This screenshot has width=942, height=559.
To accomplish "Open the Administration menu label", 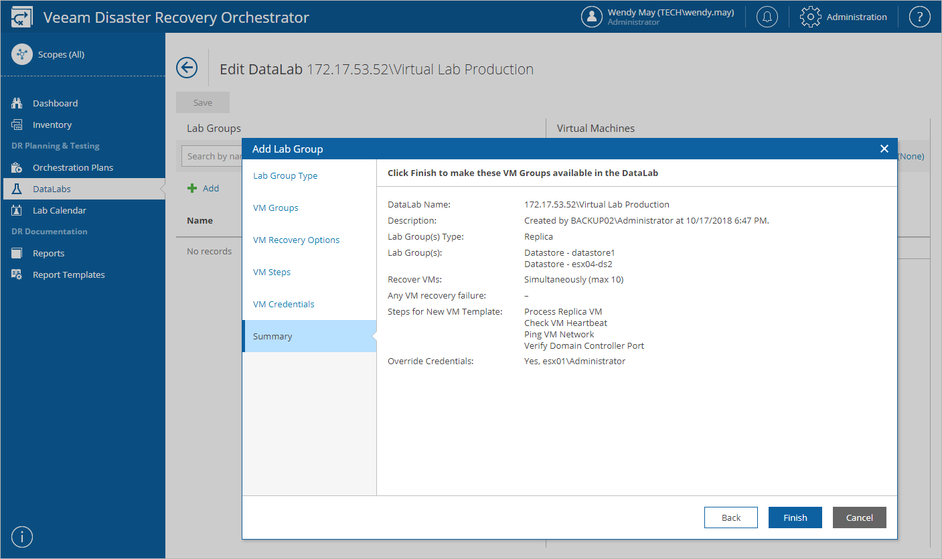I will [857, 17].
